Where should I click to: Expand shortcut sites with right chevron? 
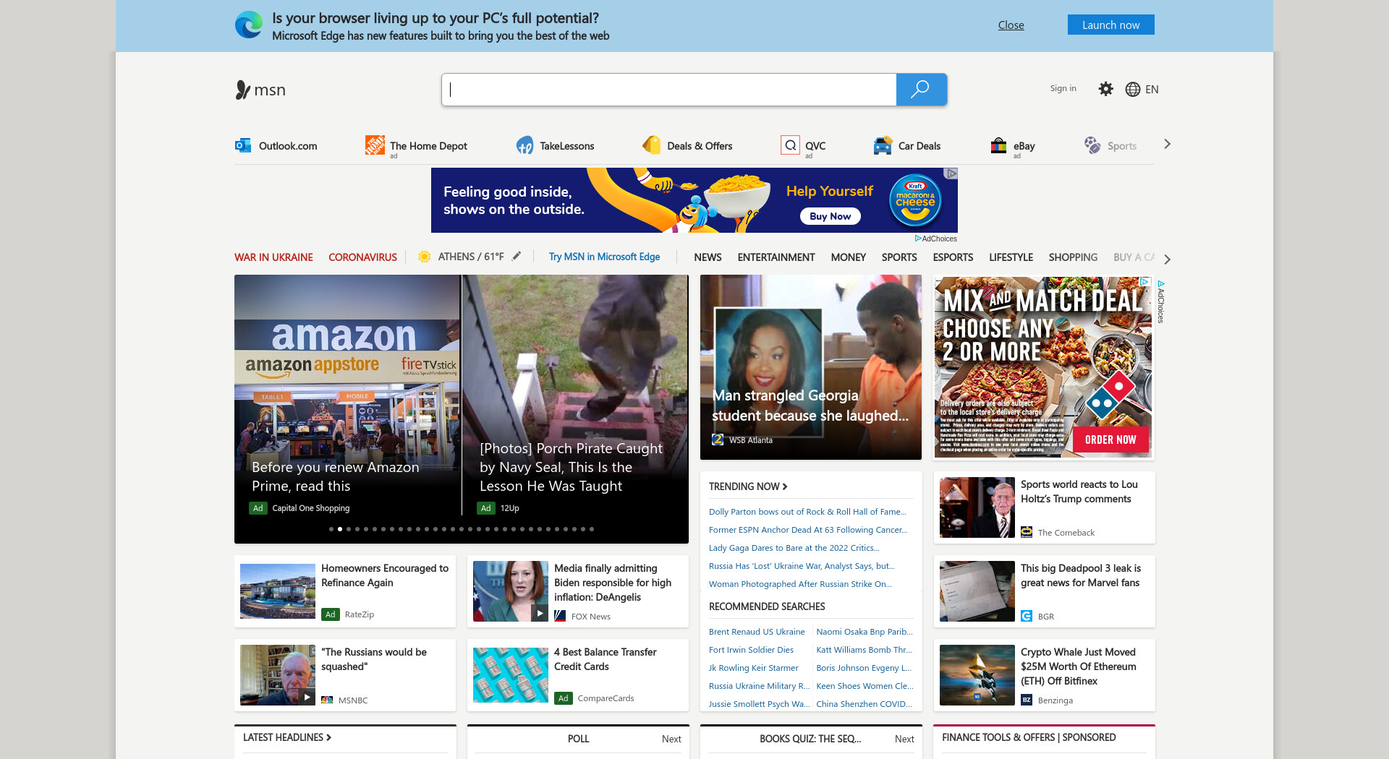pyautogui.click(x=1167, y=144)
